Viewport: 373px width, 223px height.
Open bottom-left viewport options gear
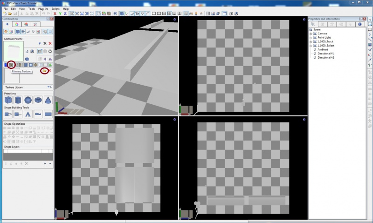pos(174,120)
